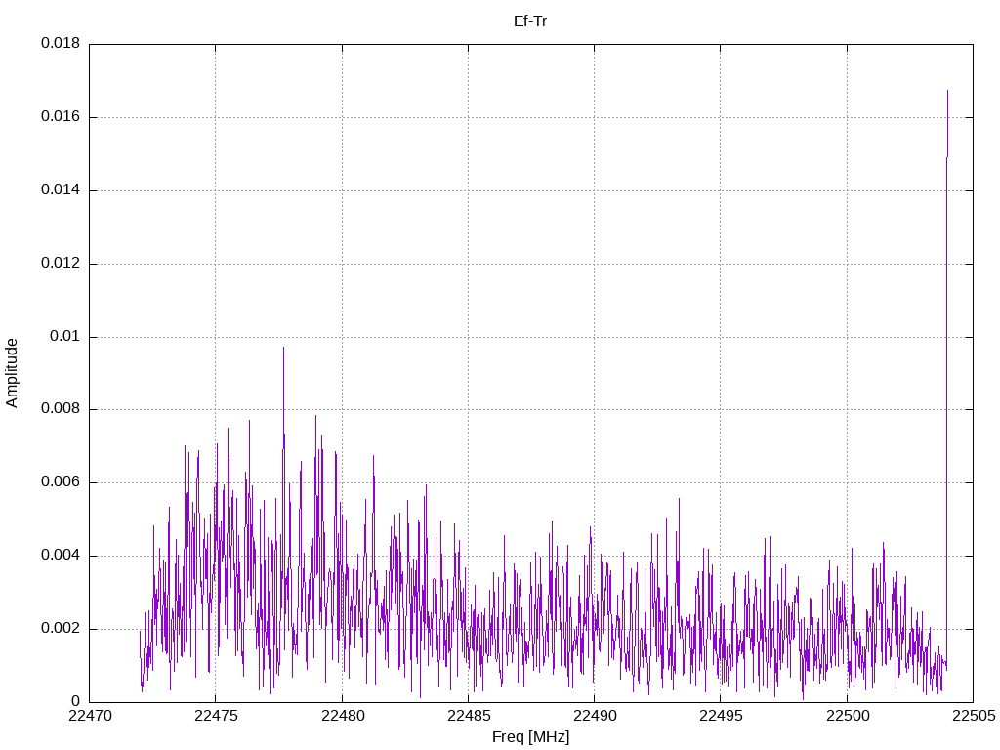Click the x-axis tick label 22475
The image size is (1000, 750).
point(216,716)
